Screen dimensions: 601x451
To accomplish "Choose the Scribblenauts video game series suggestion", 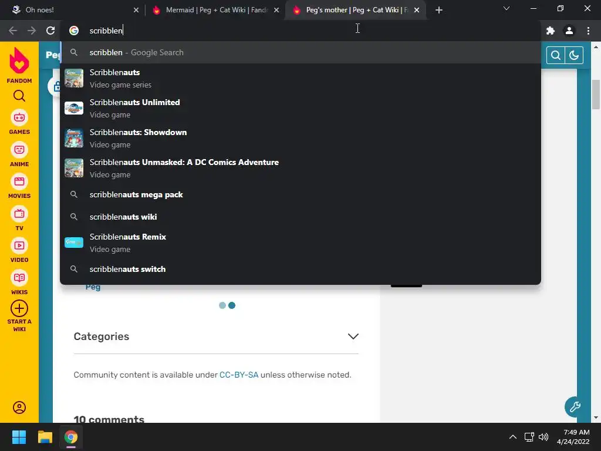I will [300, 78].
